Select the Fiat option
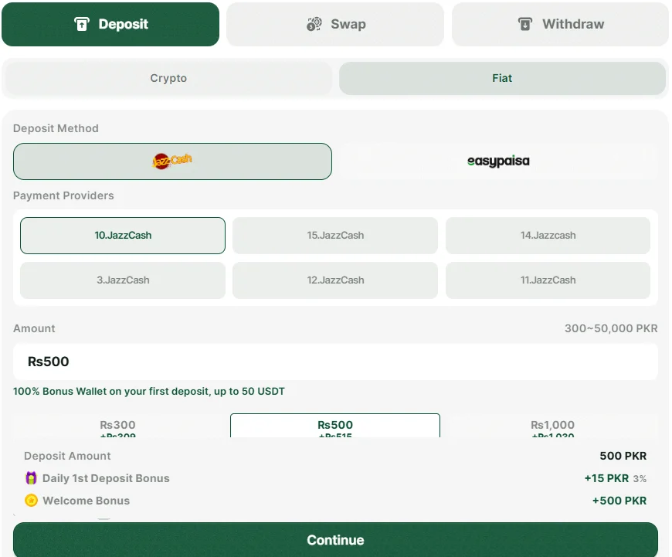 tap(502, 78)
